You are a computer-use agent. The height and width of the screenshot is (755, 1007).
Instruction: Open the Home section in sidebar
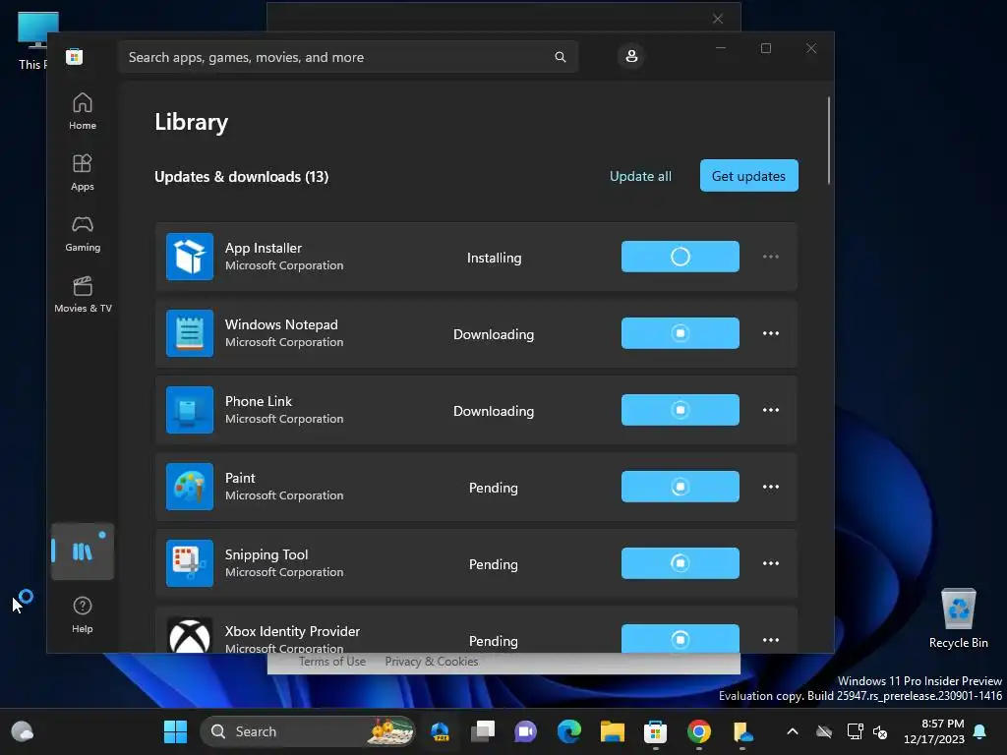[83, 111]
